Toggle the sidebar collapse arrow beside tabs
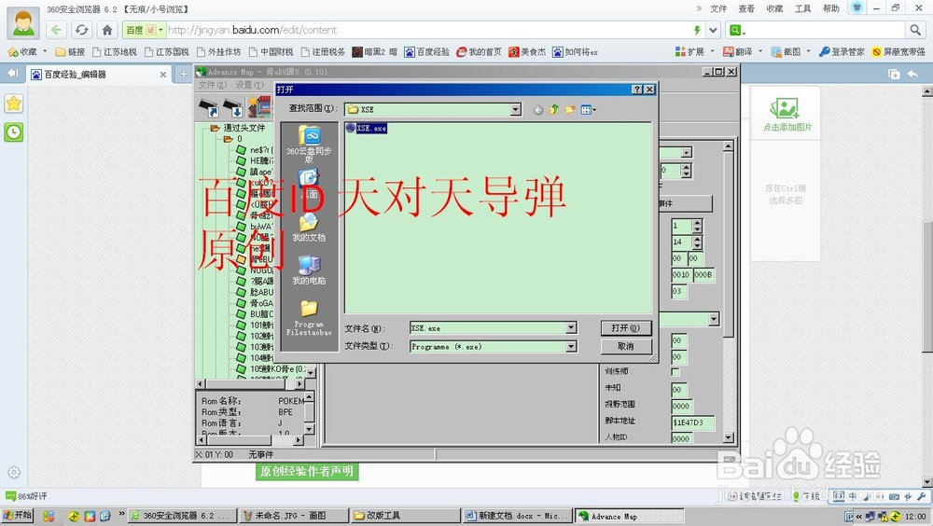 pos(12,74)
